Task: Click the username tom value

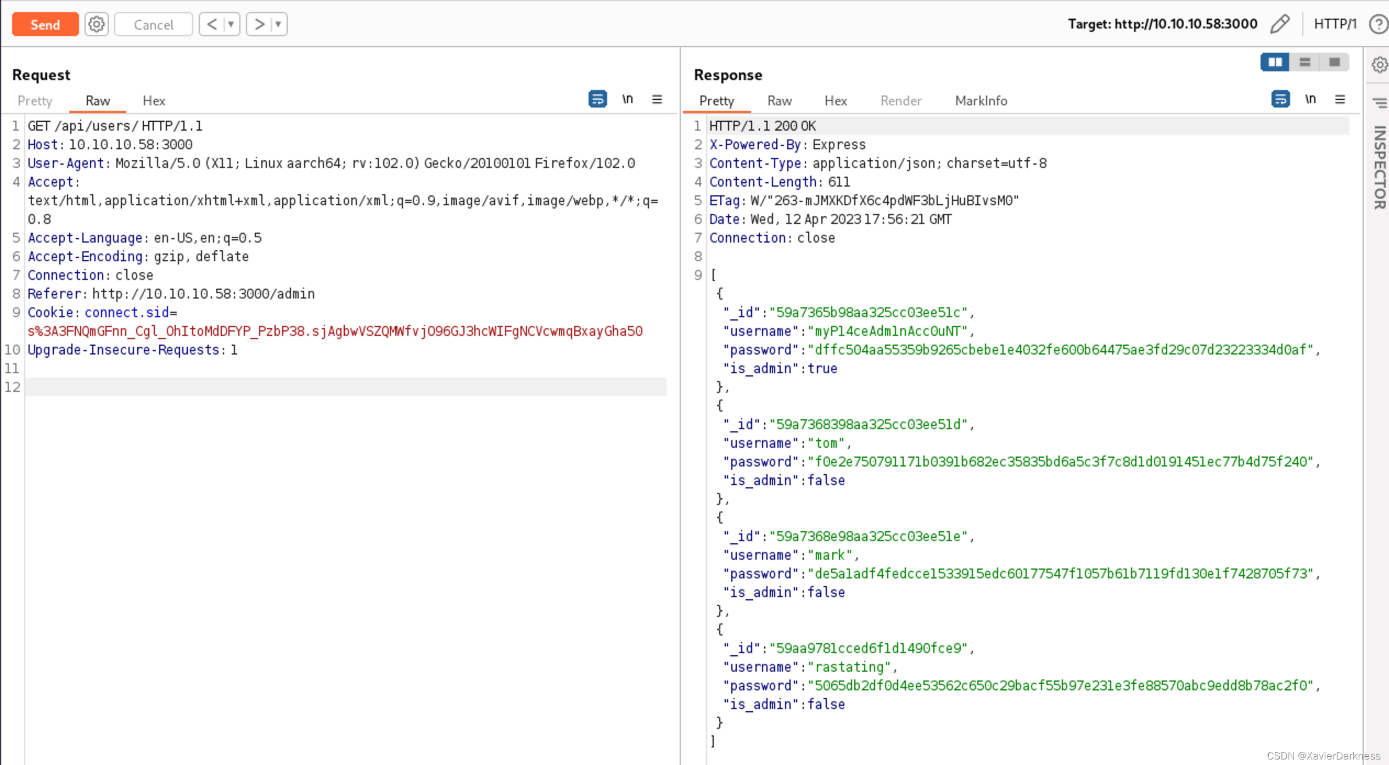Action: tap(826, 443)
